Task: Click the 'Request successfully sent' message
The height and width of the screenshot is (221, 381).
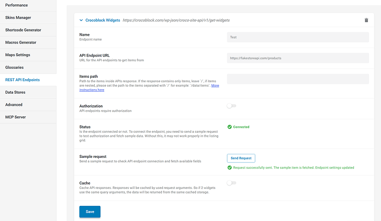Action: coord(294,167)
